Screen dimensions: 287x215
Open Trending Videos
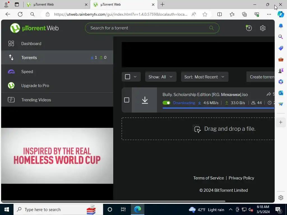coord(57,100)
